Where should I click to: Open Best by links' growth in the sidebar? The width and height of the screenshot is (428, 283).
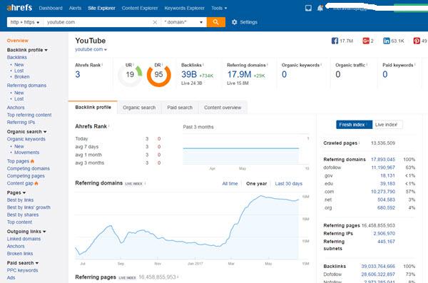pos(29,207)
